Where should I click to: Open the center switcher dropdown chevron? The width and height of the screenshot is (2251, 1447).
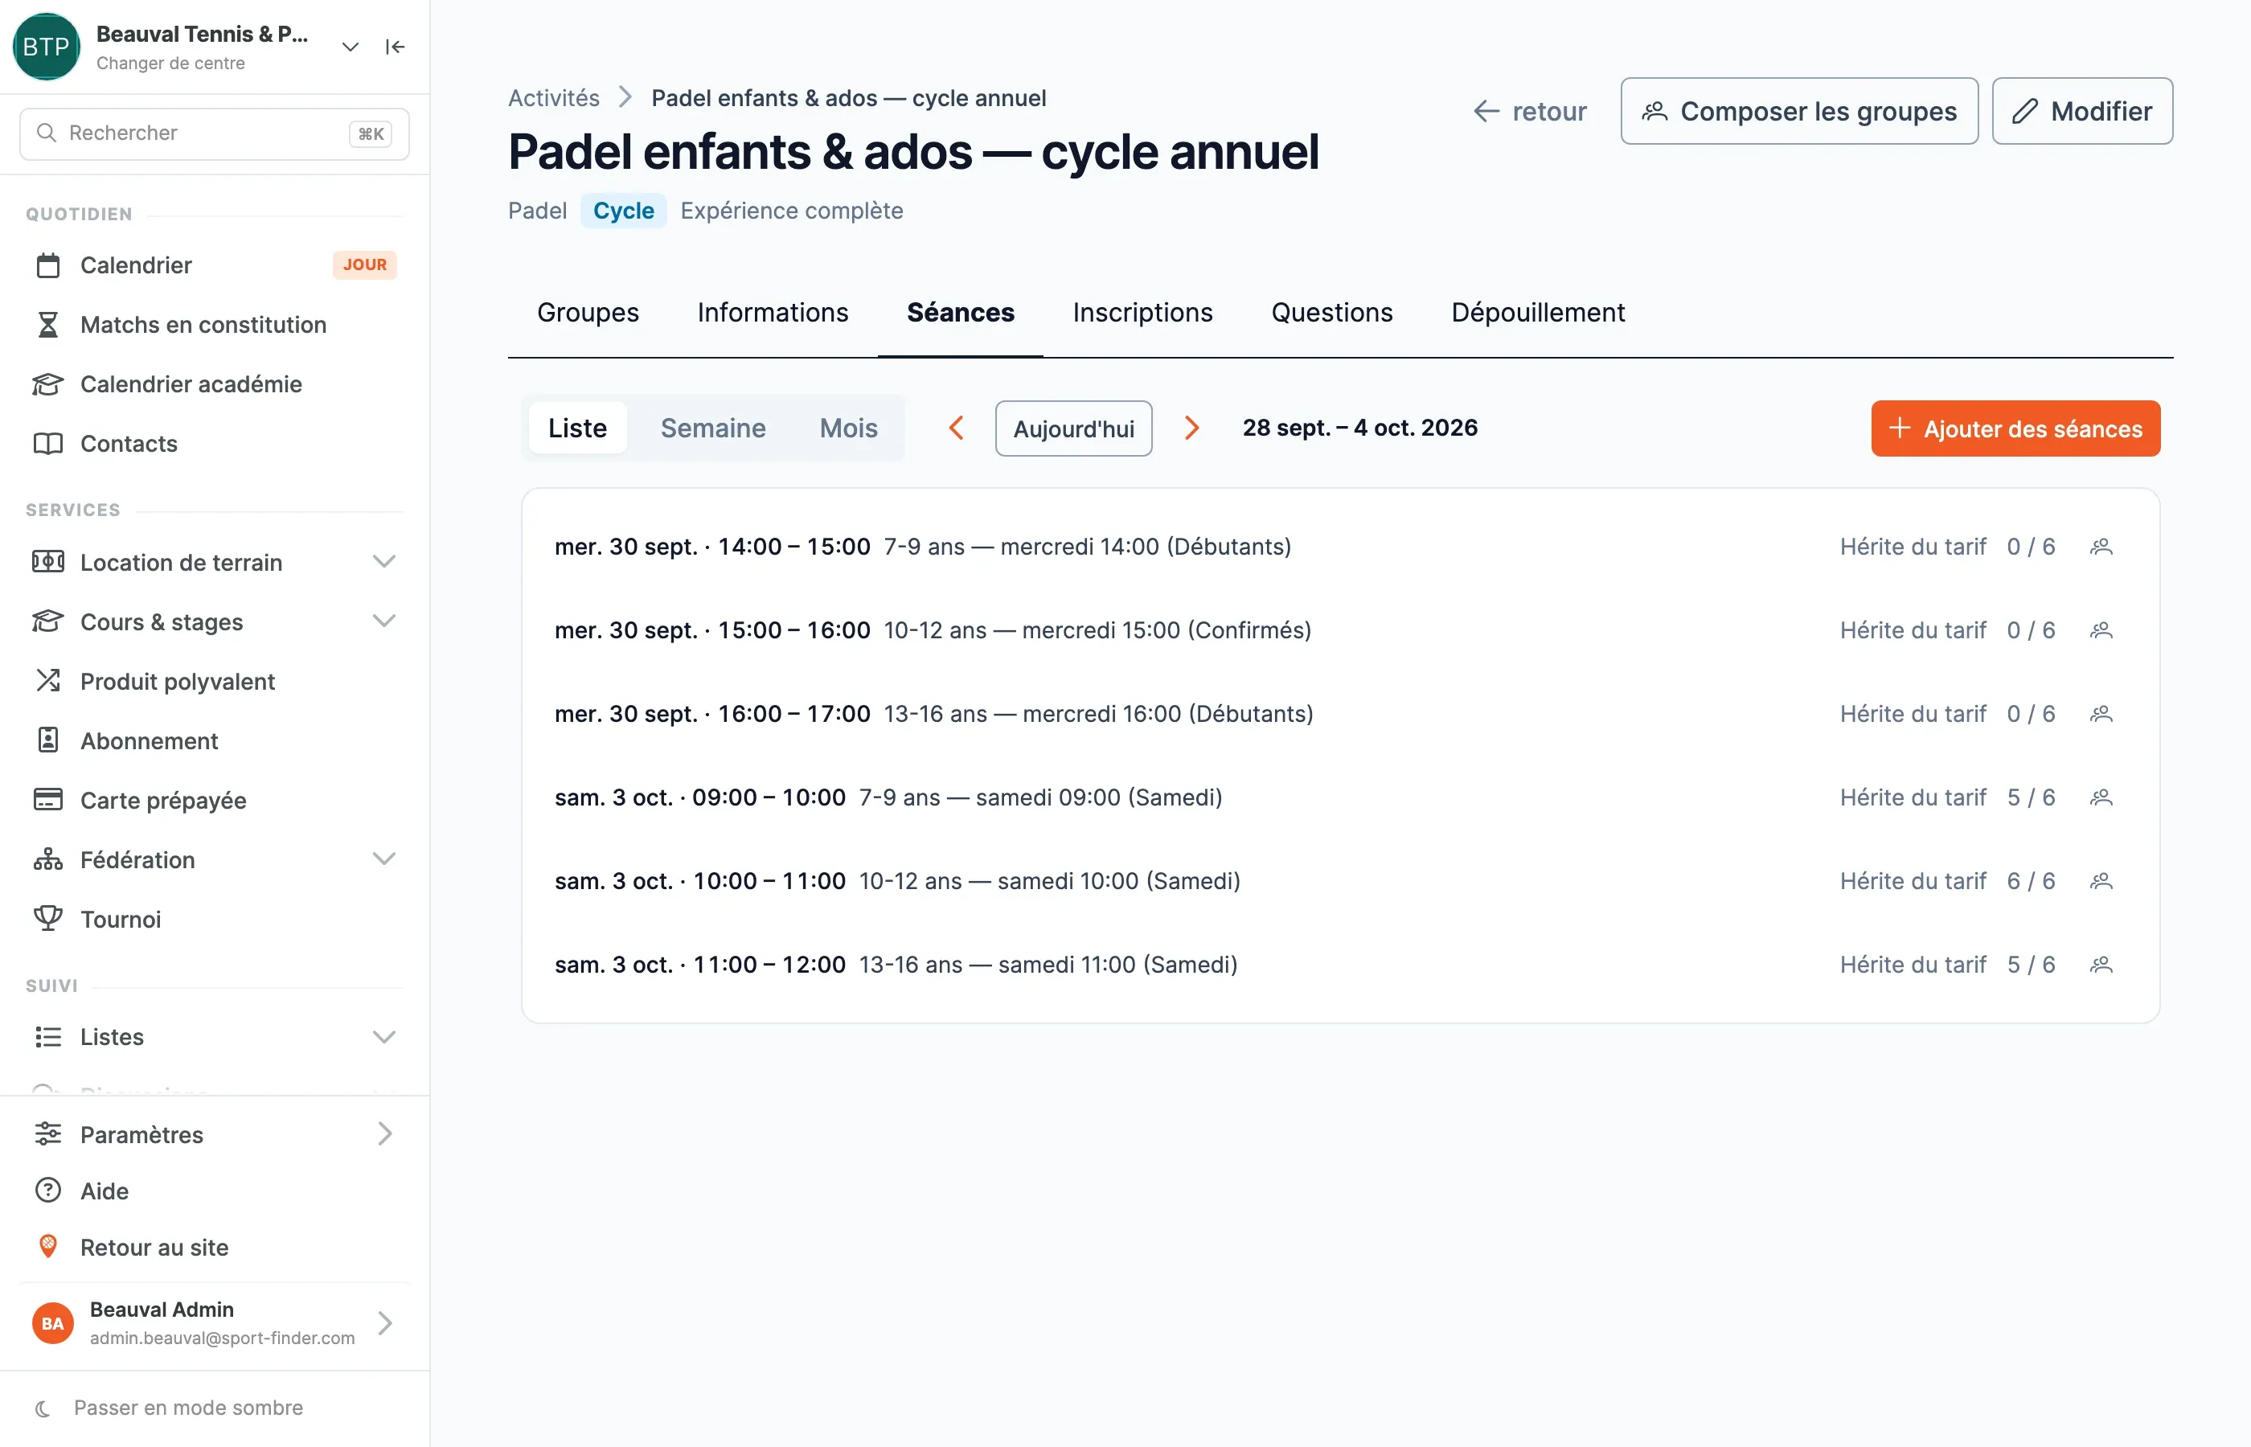[350, 47]
